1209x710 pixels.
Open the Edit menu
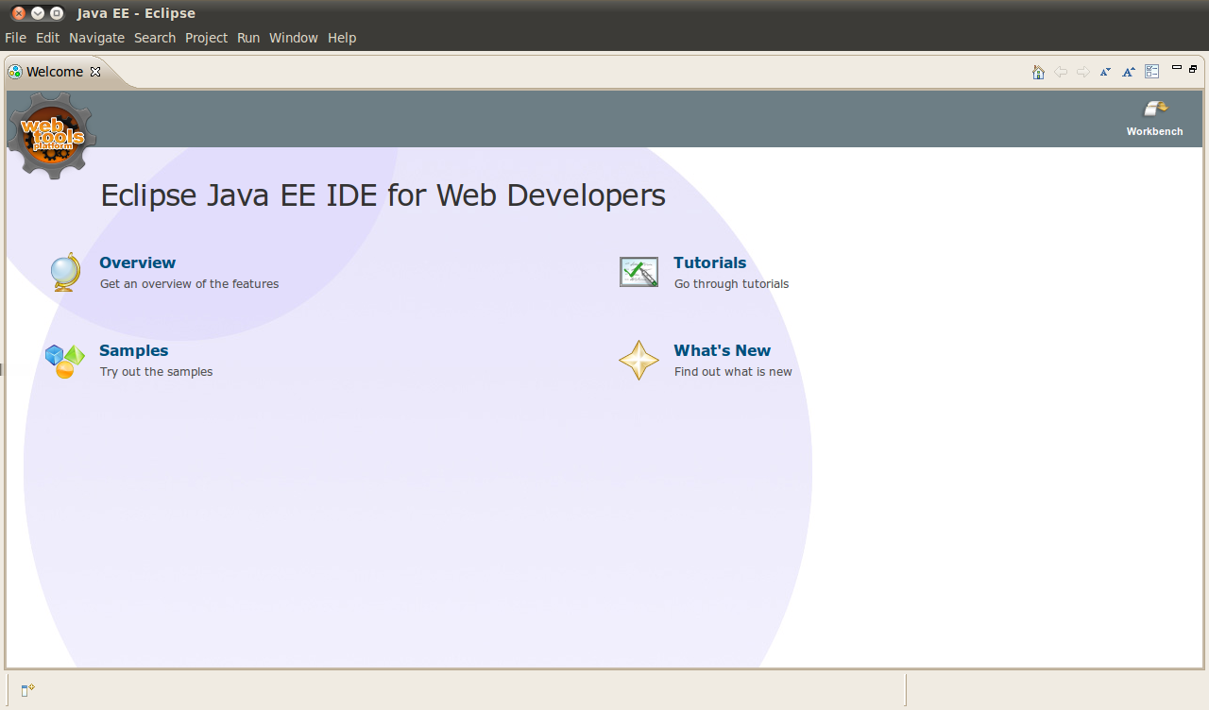tap(47, 38)
